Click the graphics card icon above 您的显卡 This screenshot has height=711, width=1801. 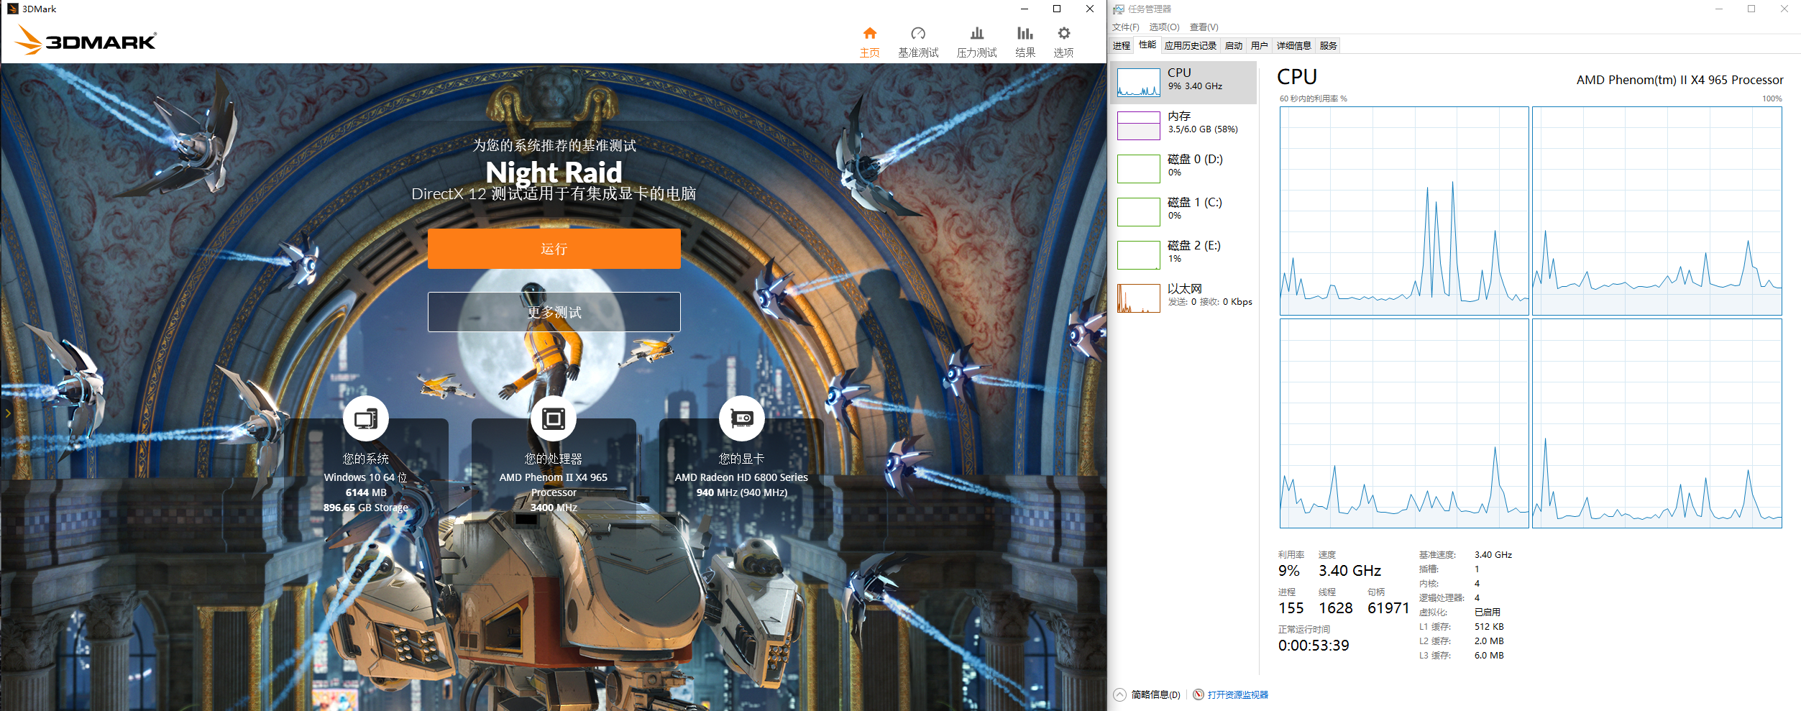point(741,418)
